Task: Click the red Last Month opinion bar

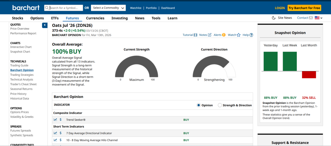Action: (309, 75)
